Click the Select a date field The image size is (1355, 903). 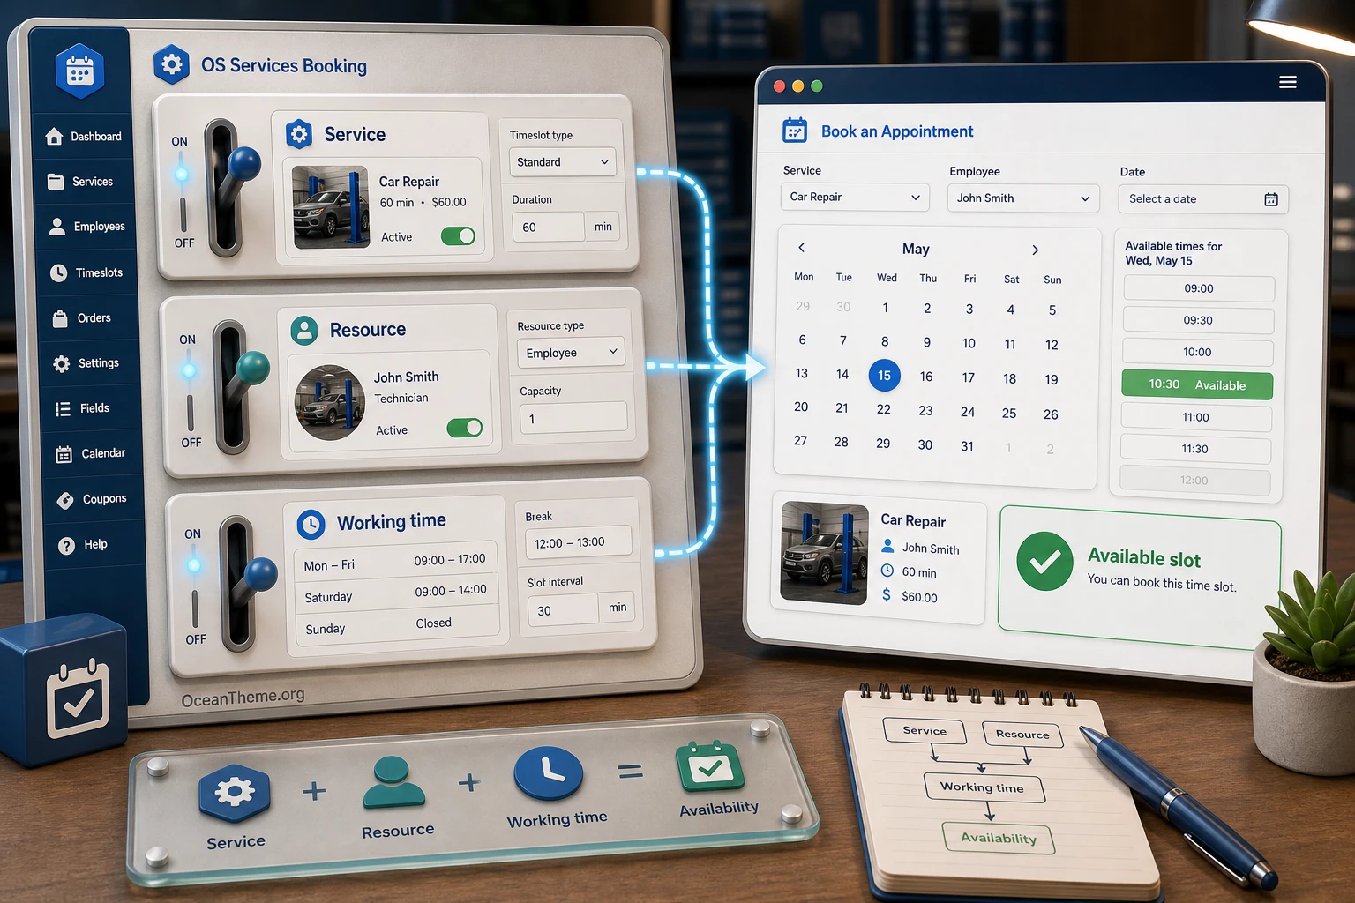click(1203, 199)
